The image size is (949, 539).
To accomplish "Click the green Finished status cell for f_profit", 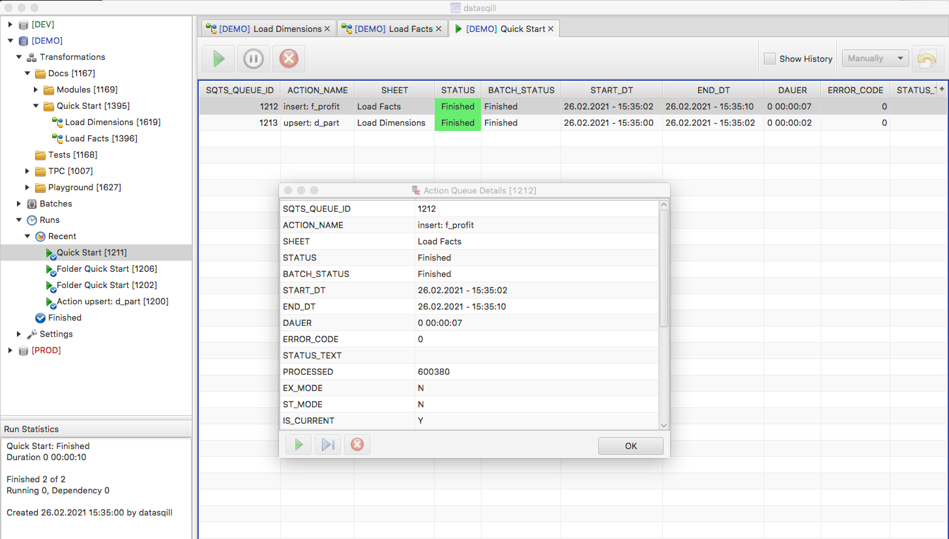I will [458, 106].
